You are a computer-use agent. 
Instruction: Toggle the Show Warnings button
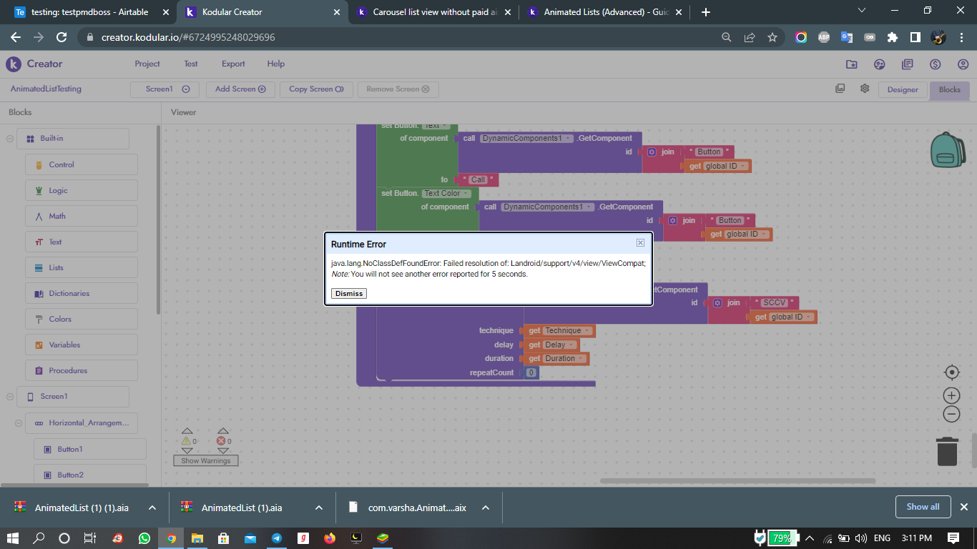coord(206,461)
